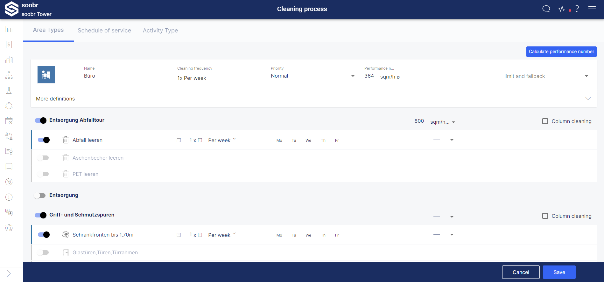Image resolution: width=604 pixels, height=282 pixels.
Task: Click the Calculate performance number button
Action: tap(561, 52)
